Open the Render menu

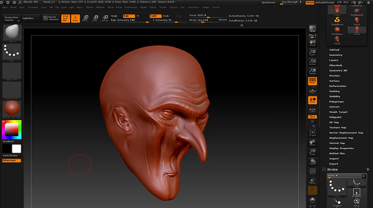(143, 7)
